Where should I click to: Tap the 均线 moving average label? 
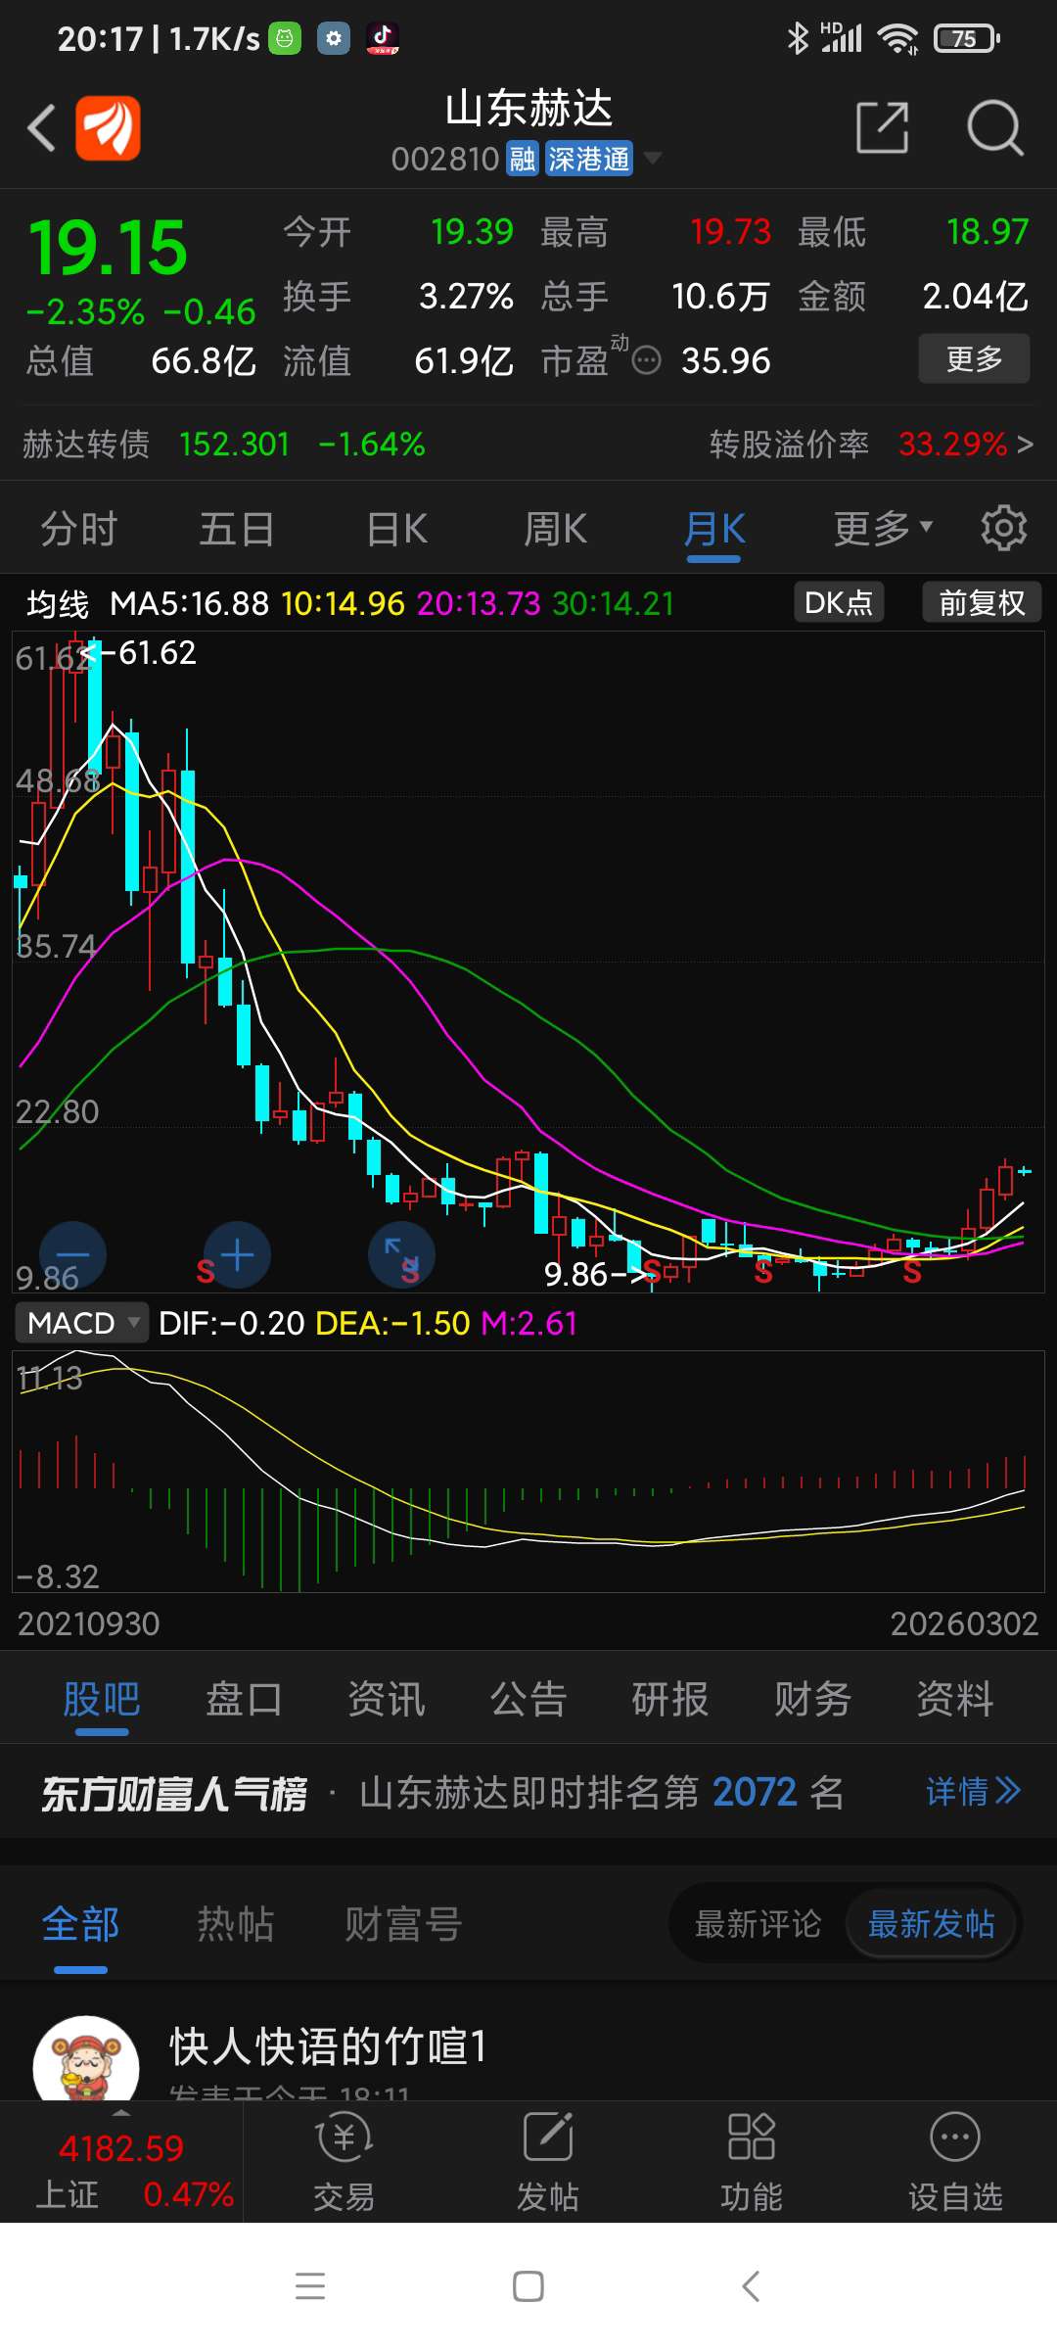pyautogui.click(x=57, y=603)
